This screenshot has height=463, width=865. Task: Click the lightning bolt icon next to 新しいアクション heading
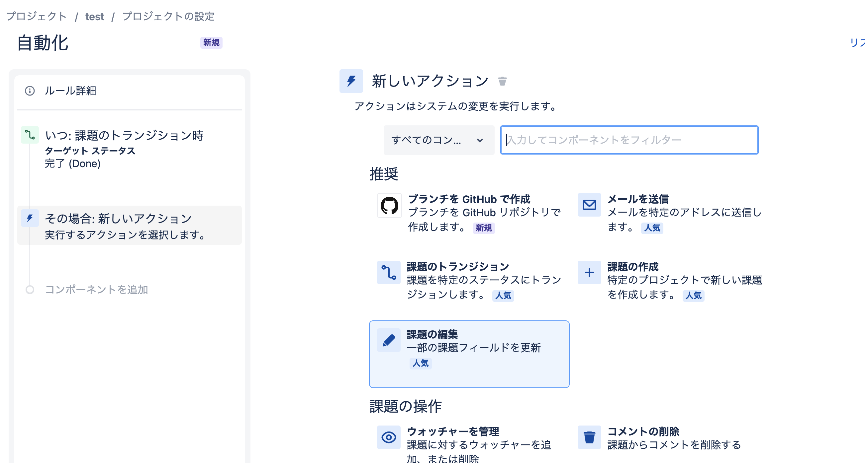point(351,81)
